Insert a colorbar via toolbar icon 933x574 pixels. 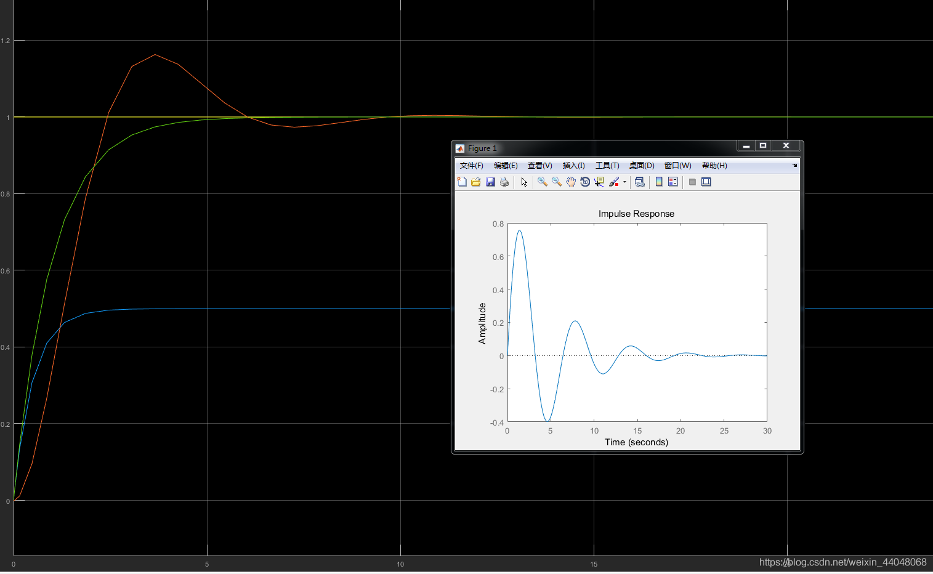point(659,182)
